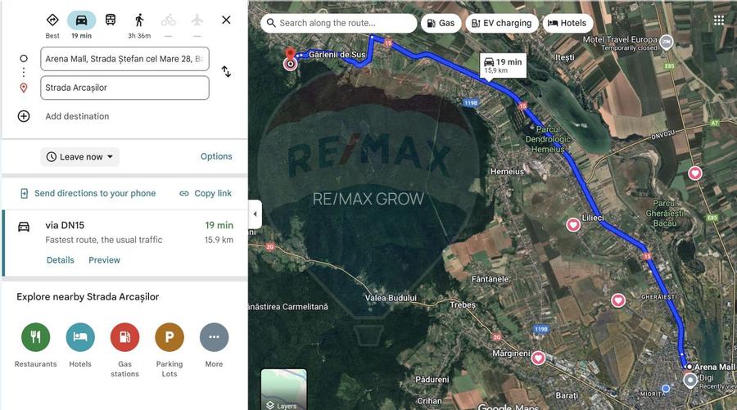737x410 pixels.
Task: Click the Parking Lots nearby icon
Action: pyautogui.click(x=170, y=337)
